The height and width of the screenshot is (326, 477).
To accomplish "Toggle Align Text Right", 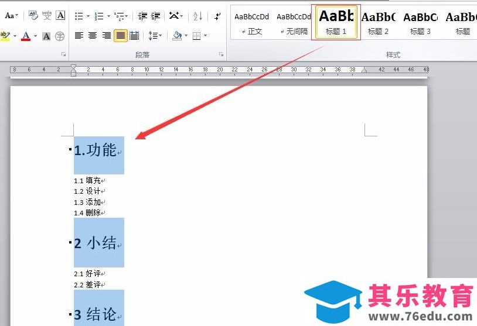I will point(106,36).
